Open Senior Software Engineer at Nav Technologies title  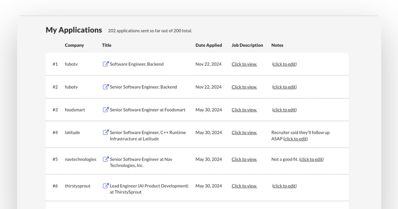pyautogui.click(x=141, y=162)
